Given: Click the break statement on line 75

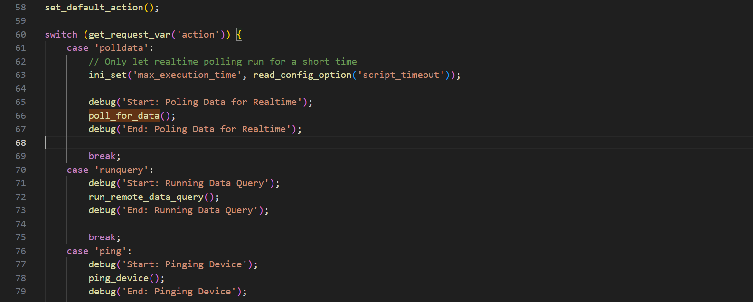Looking at the screenshot, I should pos(103,237).
